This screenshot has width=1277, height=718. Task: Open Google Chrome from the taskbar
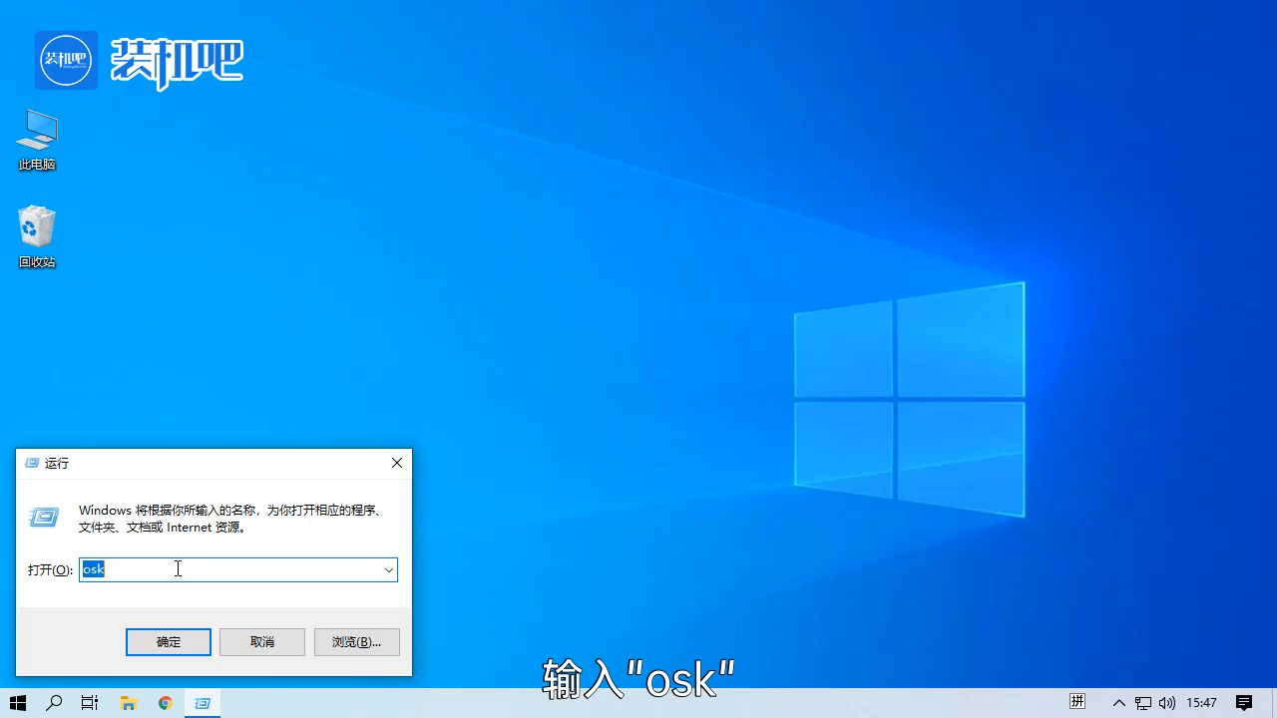point(165,703)
